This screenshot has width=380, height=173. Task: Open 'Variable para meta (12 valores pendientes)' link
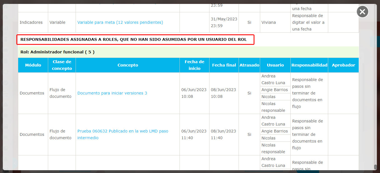click(x=120, y=22)
